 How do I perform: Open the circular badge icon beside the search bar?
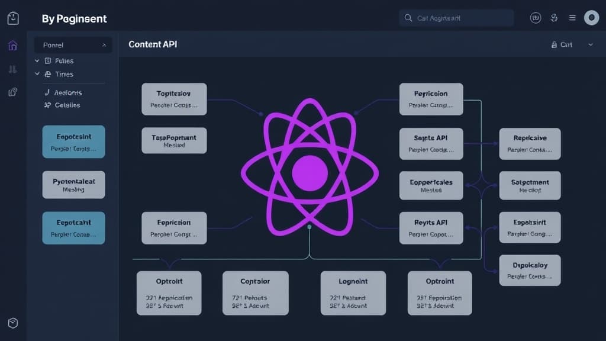536,18
